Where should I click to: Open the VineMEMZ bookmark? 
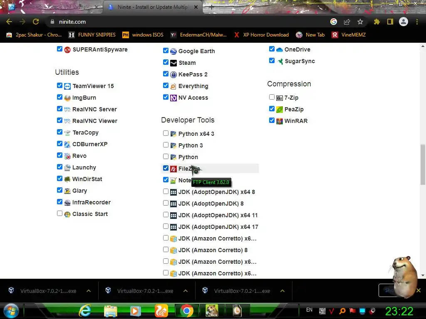(x=349, y=35)
